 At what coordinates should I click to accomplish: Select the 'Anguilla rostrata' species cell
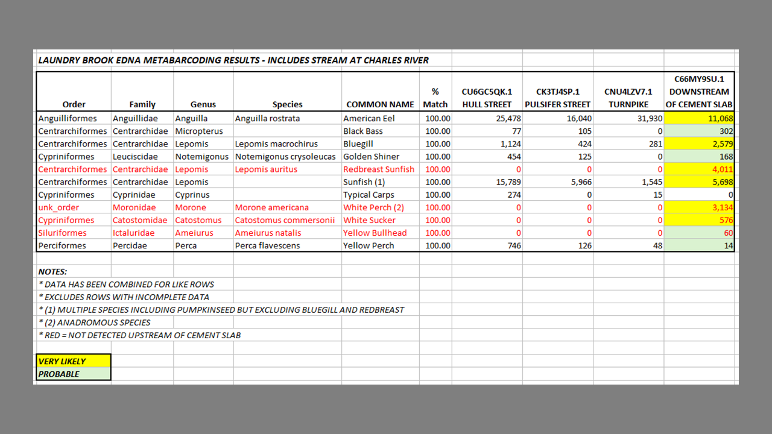[288, 119]
